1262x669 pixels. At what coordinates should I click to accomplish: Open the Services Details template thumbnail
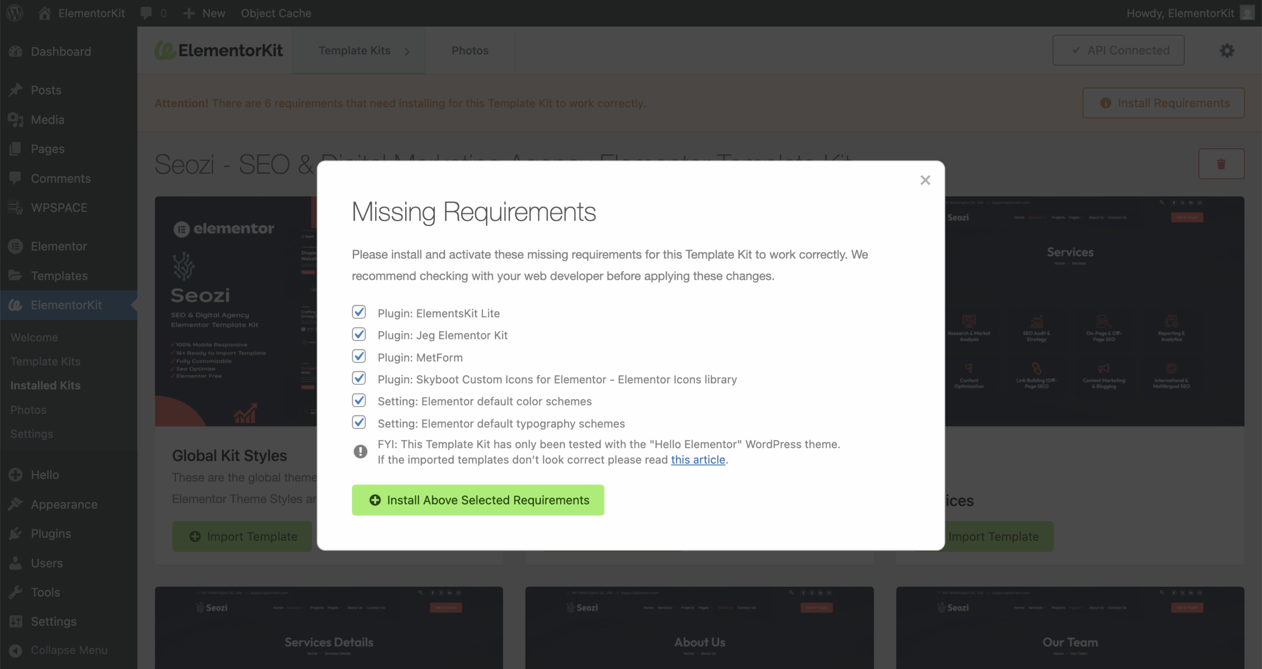[329, 628]
